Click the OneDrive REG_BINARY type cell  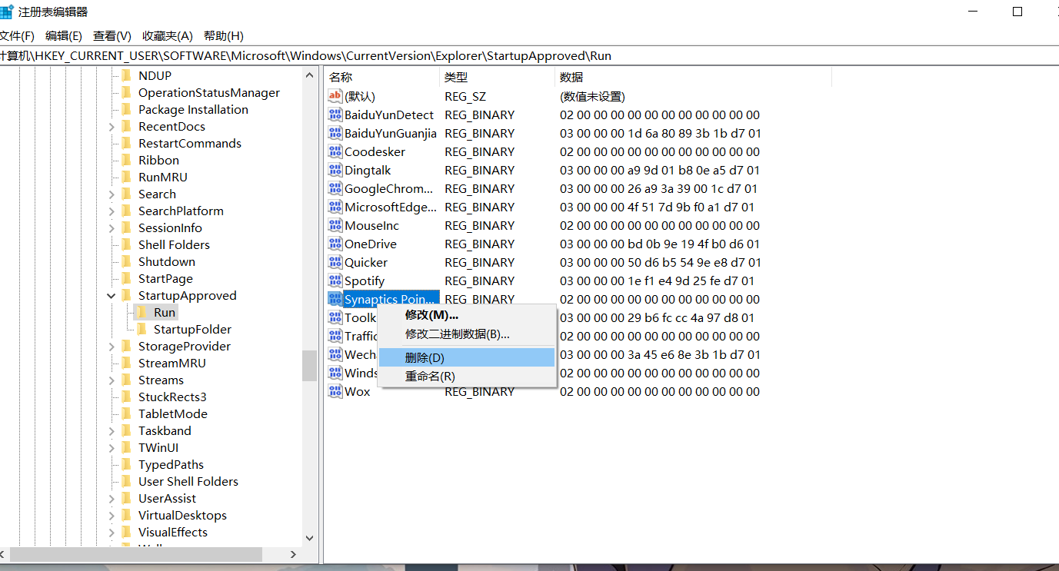tap(480, 244)
